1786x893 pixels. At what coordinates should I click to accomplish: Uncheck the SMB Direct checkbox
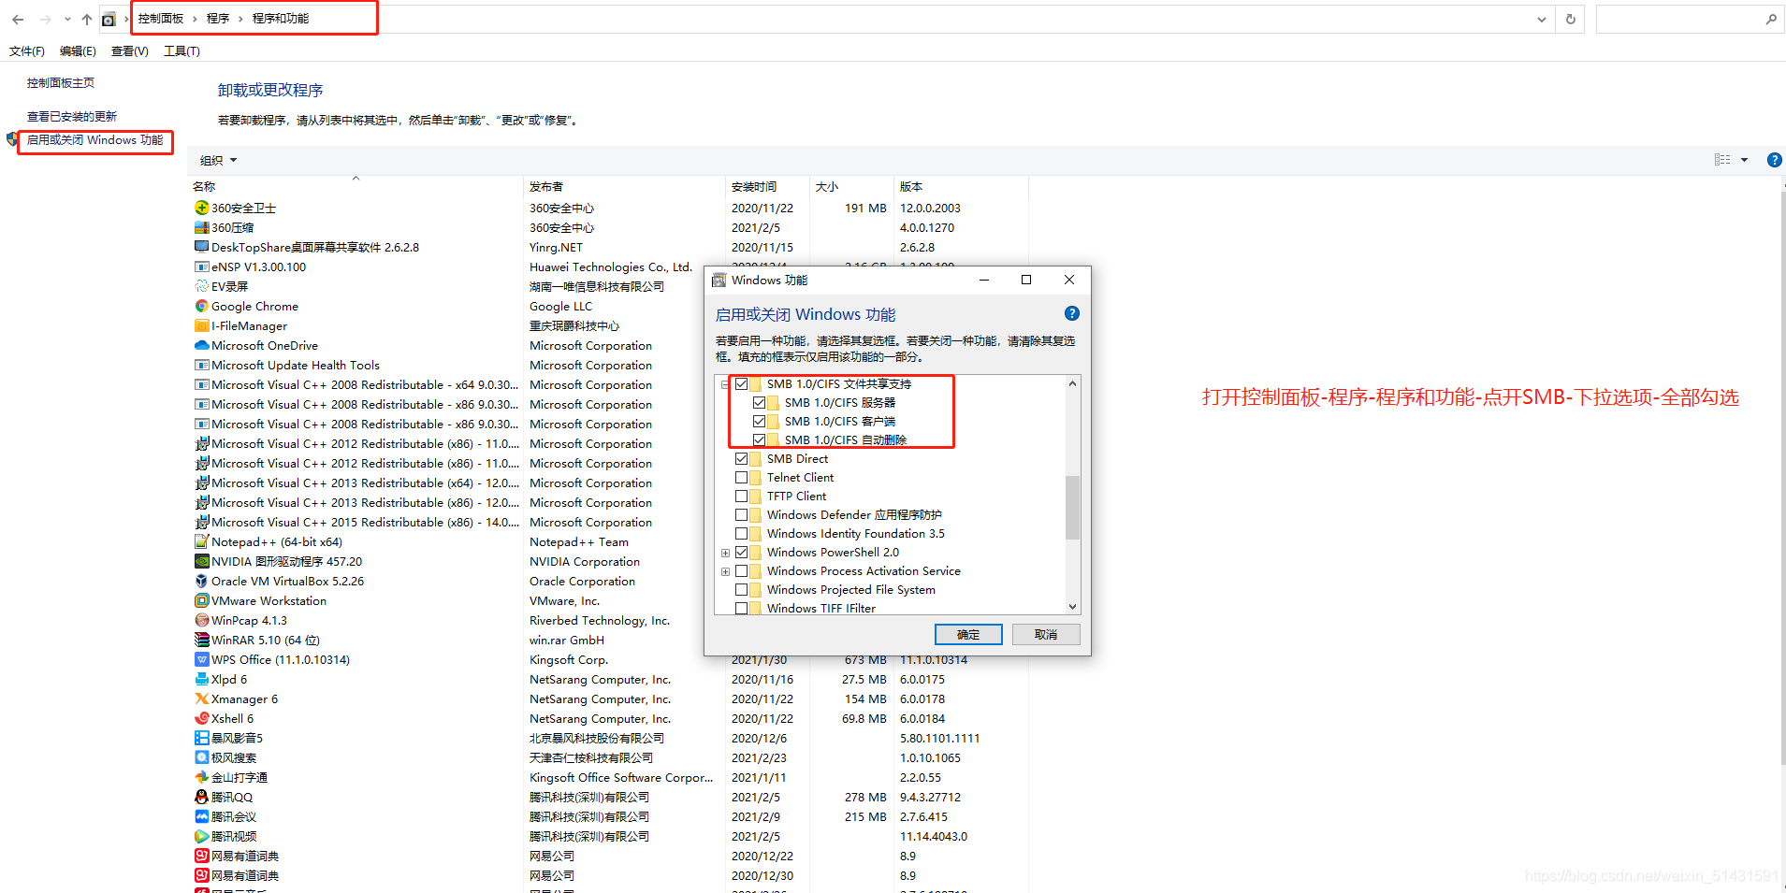pos(742,458)
